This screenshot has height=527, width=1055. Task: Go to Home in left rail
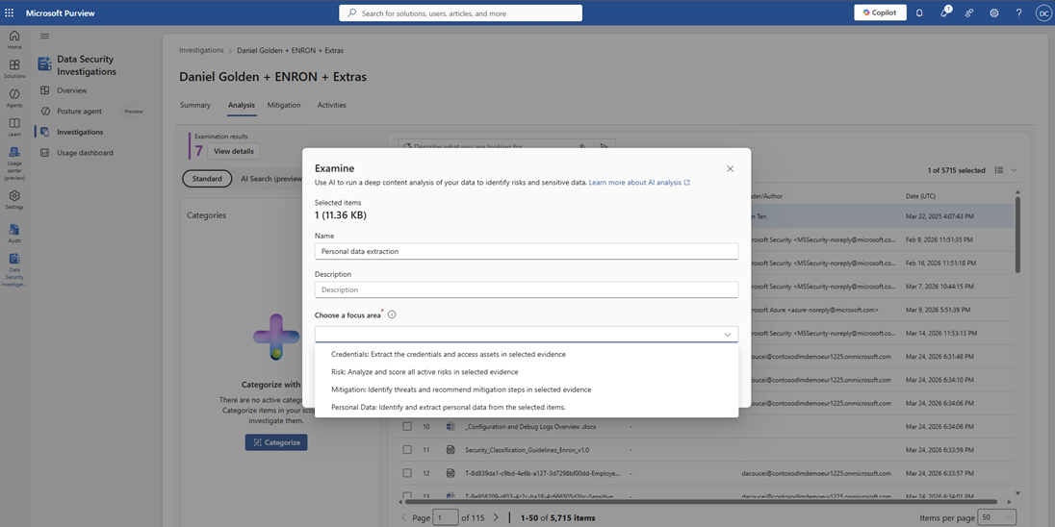(x=14, y=39)
